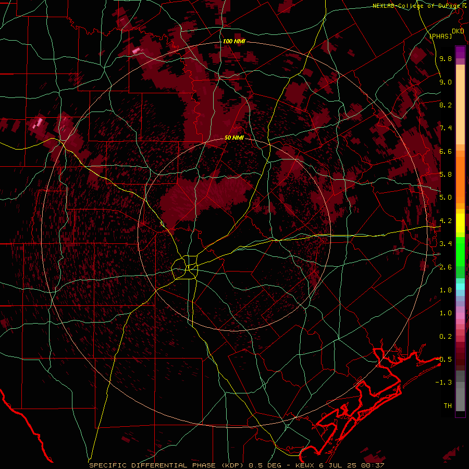The width and height of the screenshot is (469, 469).
Task: Click the TH label on the color scale
Action: pos(448,406)
